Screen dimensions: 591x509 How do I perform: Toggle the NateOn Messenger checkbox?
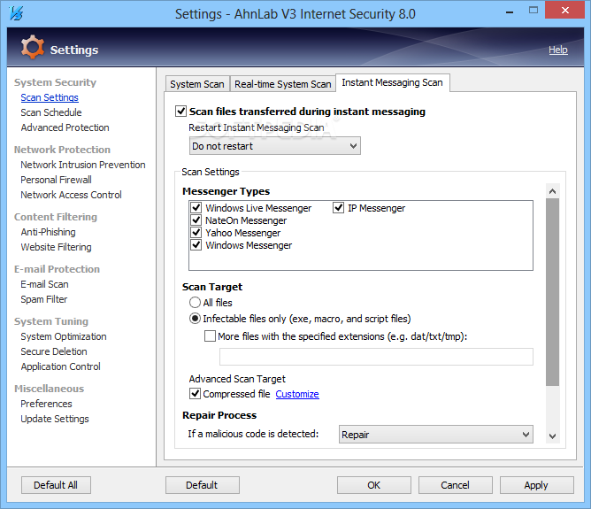(x=196, y=220)
